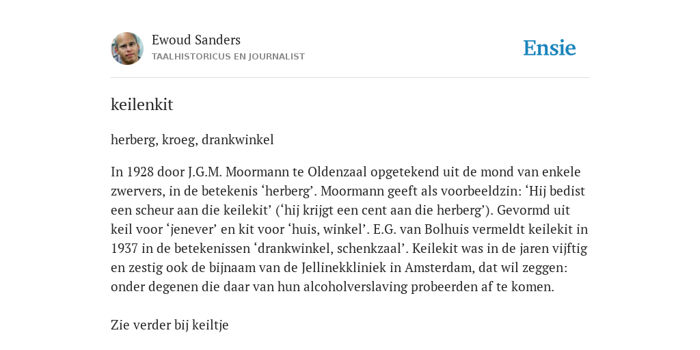Click the 'keilenkit' heading
This screenshot has width=700, height=350.
pos(142,105)
